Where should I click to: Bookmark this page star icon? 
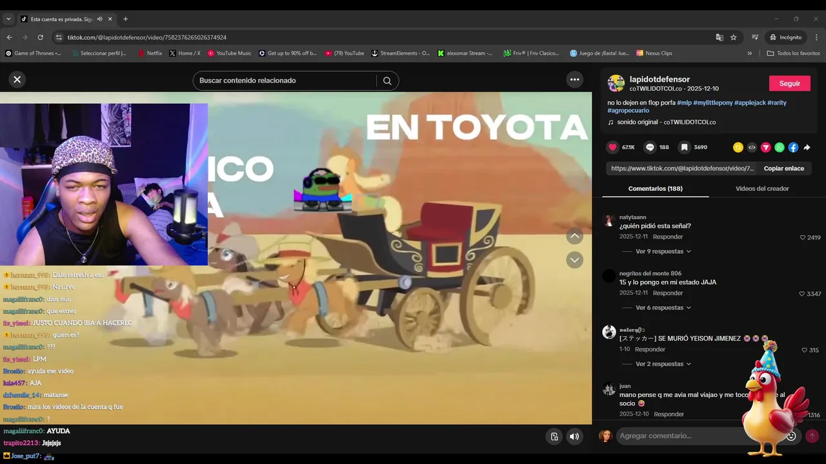[x=734, y=37]
